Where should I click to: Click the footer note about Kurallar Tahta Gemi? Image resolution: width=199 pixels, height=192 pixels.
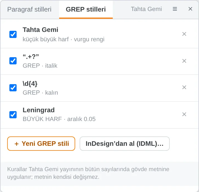[88, 173]
